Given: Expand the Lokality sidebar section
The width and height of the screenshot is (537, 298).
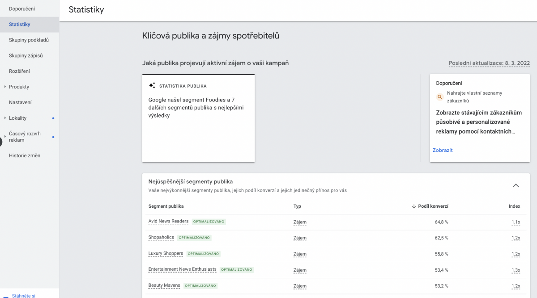Looking at the screenshot, I should pos(5,118).
